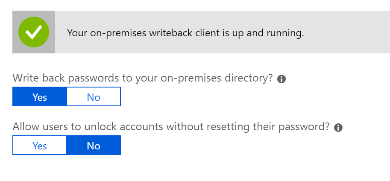This screenshot has height=181, width=390.
Task: Enable password writeback to on-premises directory
Action: [x=40, y=96]
